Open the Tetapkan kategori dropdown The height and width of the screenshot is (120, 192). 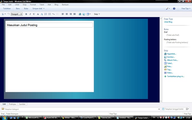(159, 109)
